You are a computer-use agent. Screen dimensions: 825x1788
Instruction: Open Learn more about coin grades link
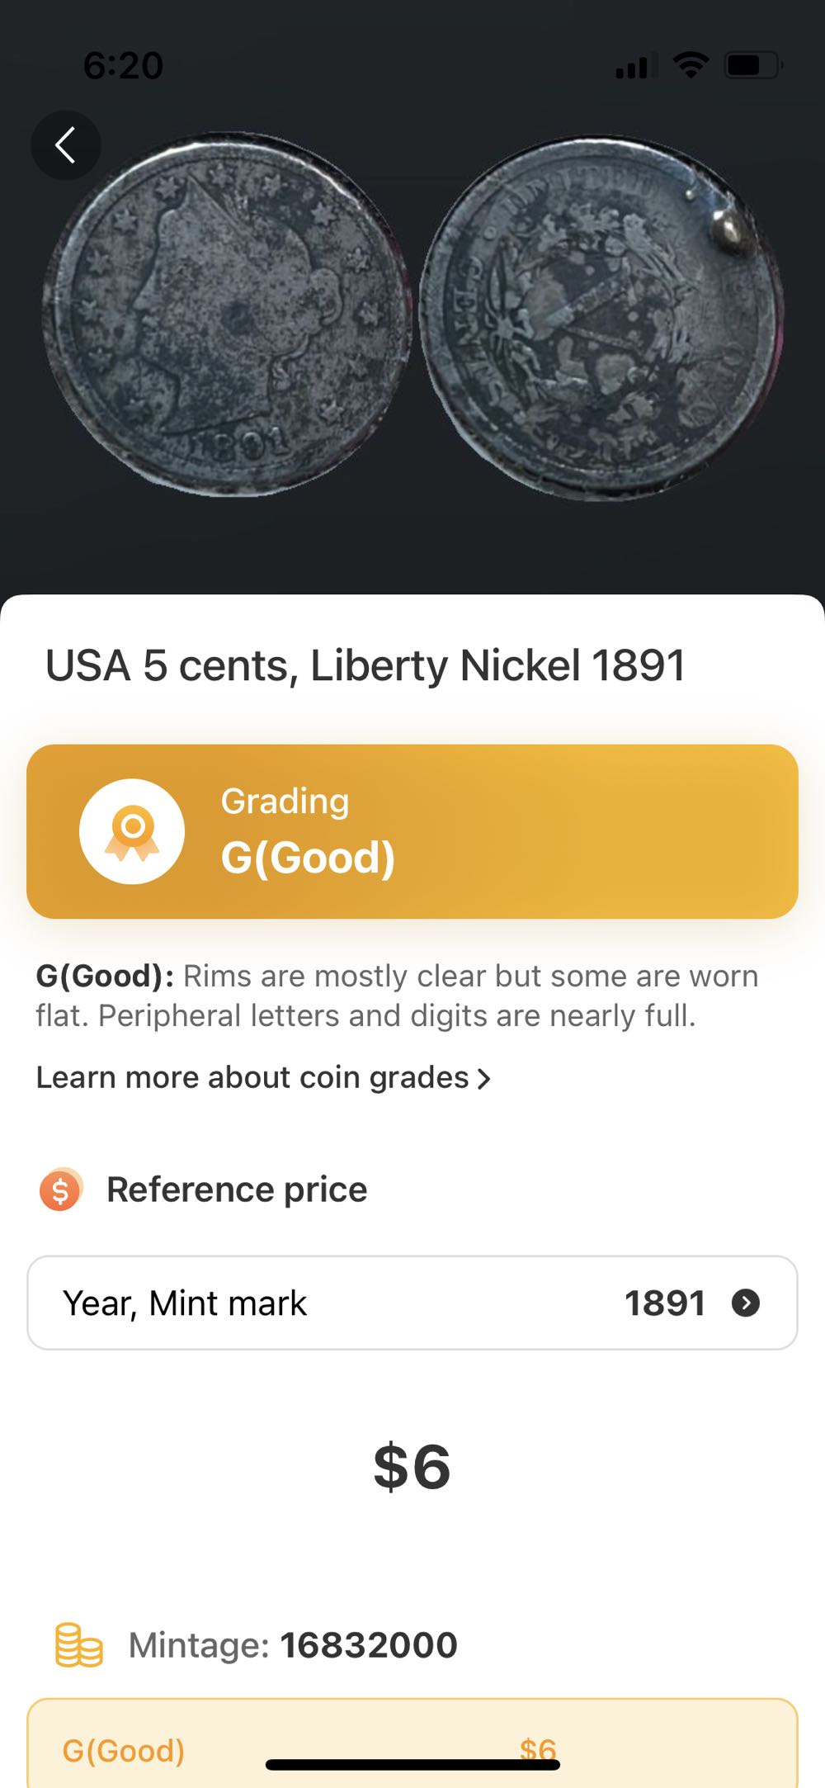tap(252, 1077)
